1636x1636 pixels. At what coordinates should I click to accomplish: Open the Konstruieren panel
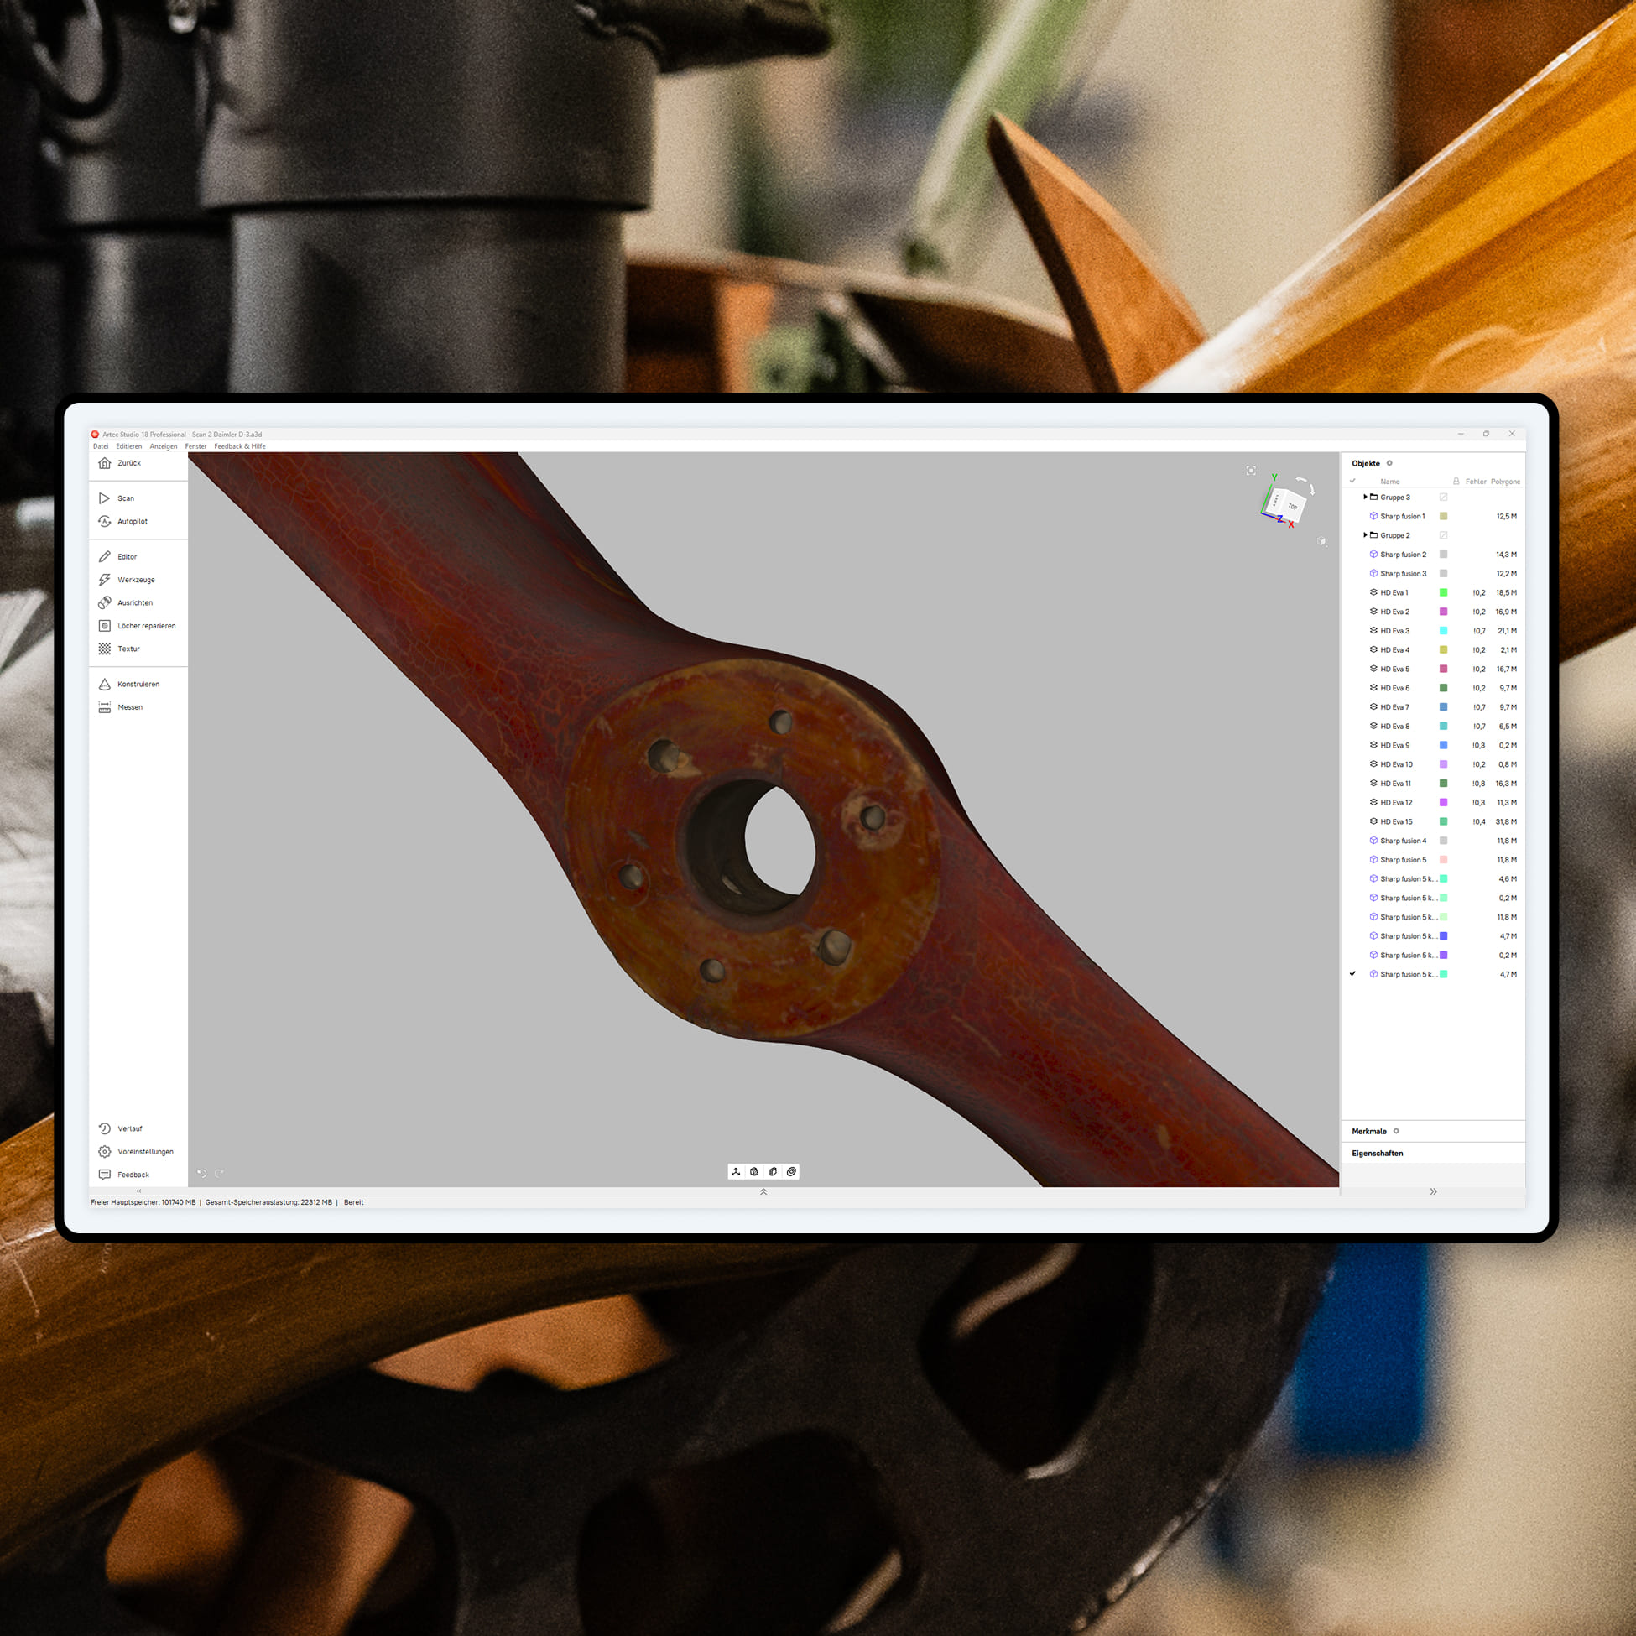pos(128,684)
